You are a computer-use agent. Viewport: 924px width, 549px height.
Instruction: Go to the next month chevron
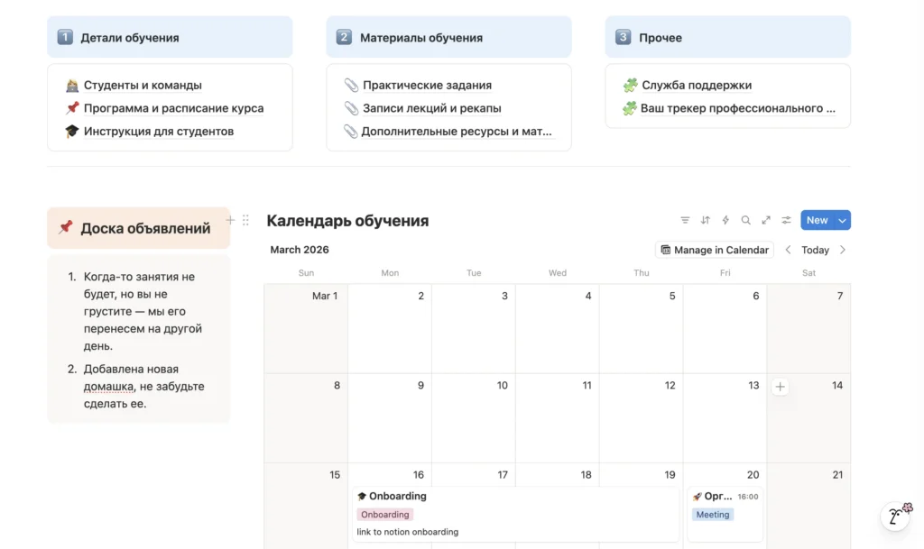[x=843, y=250]
